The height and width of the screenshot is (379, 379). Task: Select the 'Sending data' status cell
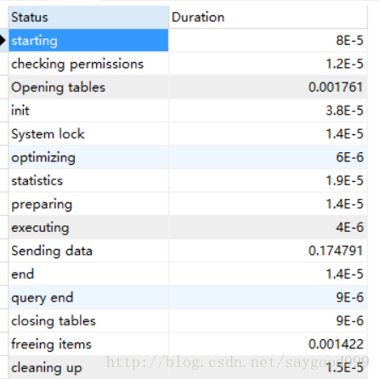[x=88, y=251]
